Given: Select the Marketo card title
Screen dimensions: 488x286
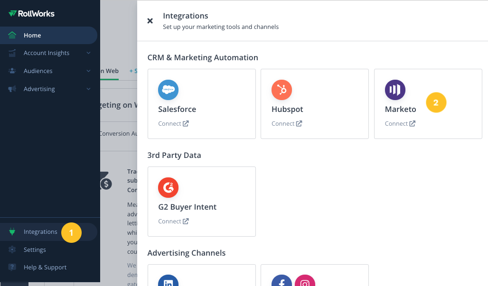Looking at the screenshot, I should click(x=401, y=109).
